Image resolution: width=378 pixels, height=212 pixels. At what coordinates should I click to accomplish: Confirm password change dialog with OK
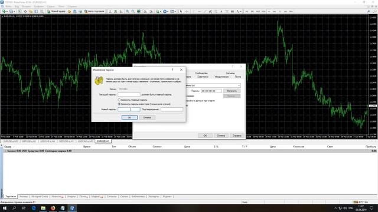click(129, 117)
